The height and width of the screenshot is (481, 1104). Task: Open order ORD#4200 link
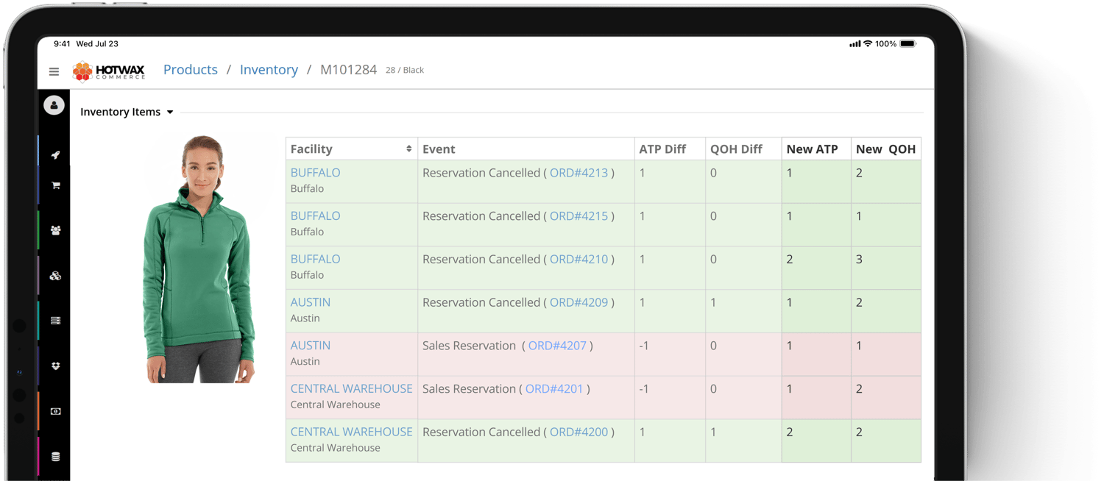pyautogui.click(x=579, y=432)
